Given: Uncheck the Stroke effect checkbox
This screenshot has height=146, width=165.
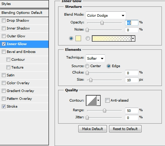Looking at the screenshot, I should point(4,107).
